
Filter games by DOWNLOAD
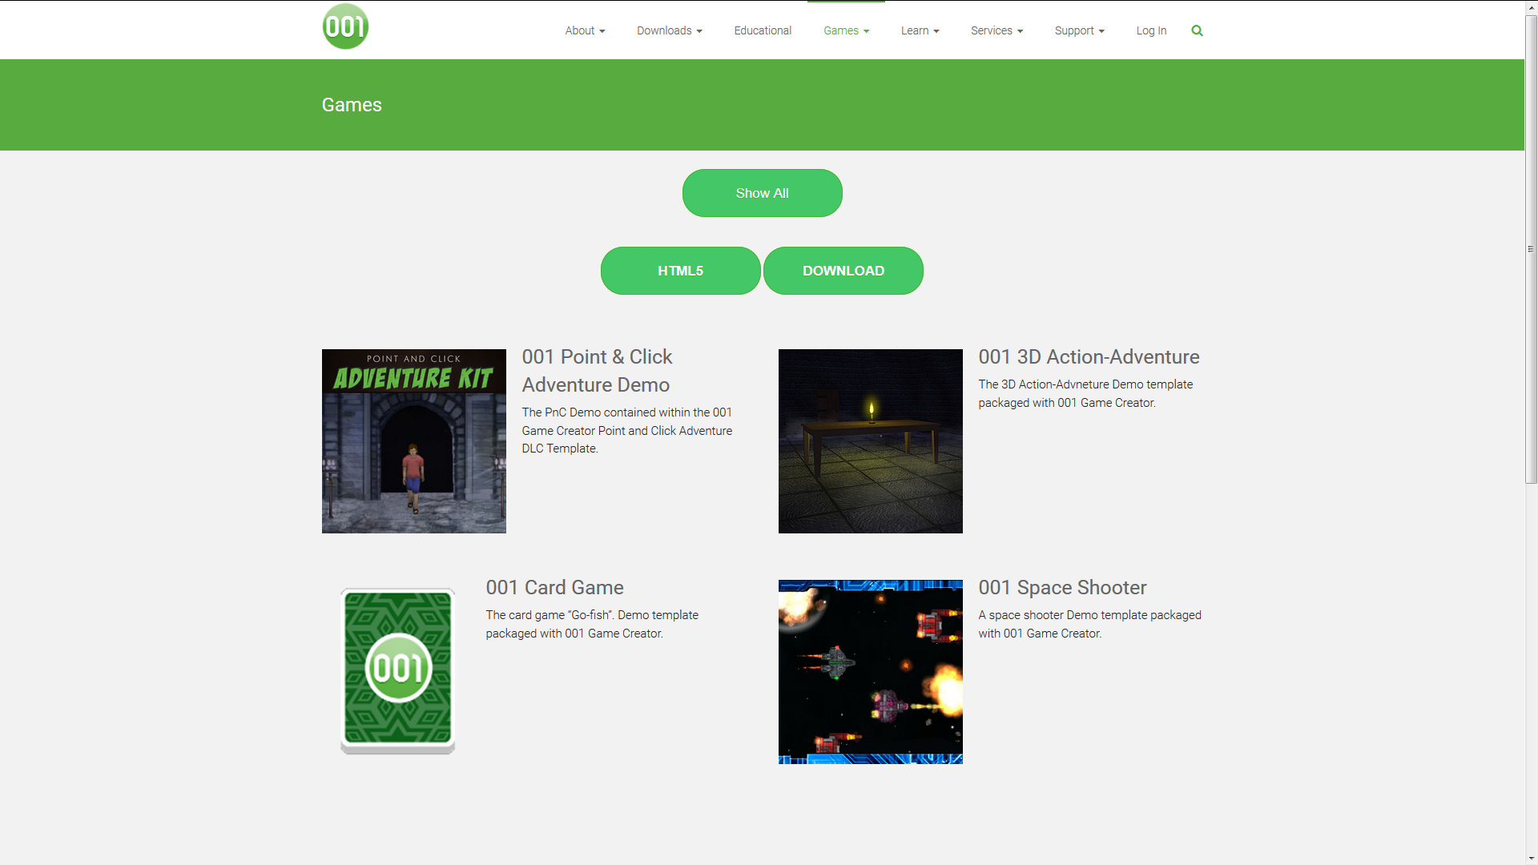(843, 271)
